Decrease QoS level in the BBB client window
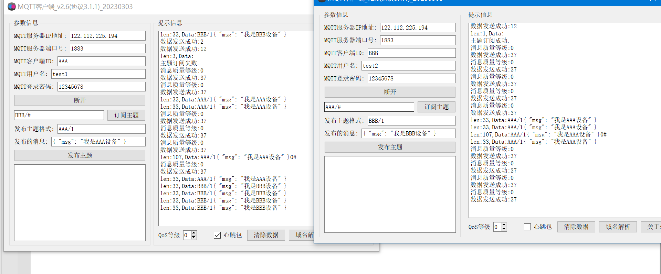 (504, 229)
